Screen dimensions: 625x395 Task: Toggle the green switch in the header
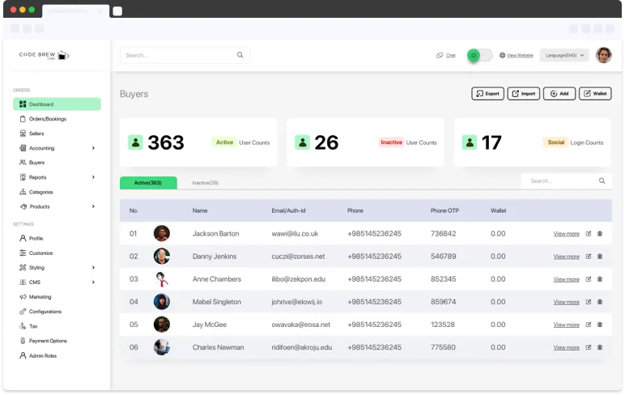coord(479,55)
